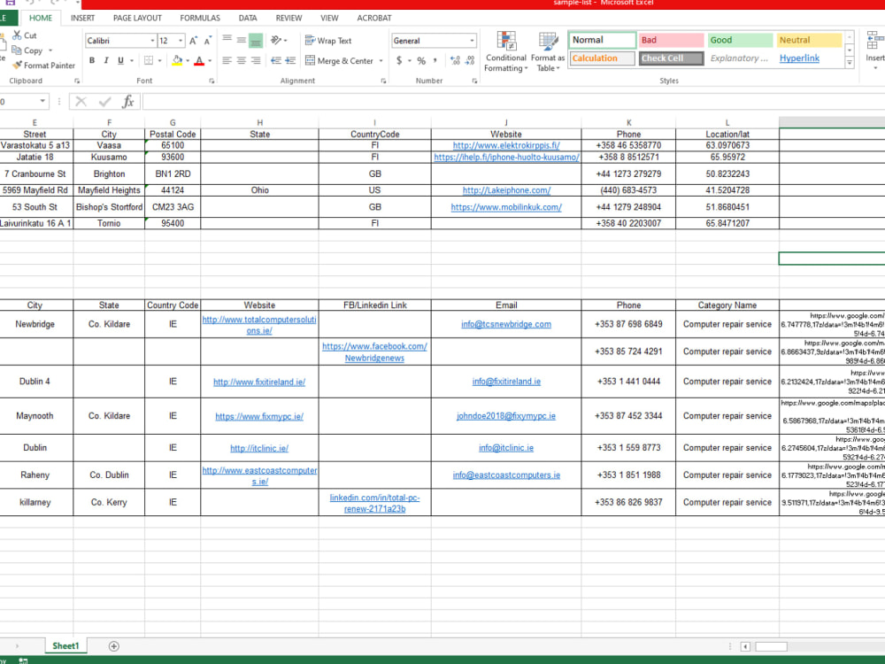The width and height of the screenshot is (885, 664).
Task: Increase font size with the larger A
Action: click(194, 41)
